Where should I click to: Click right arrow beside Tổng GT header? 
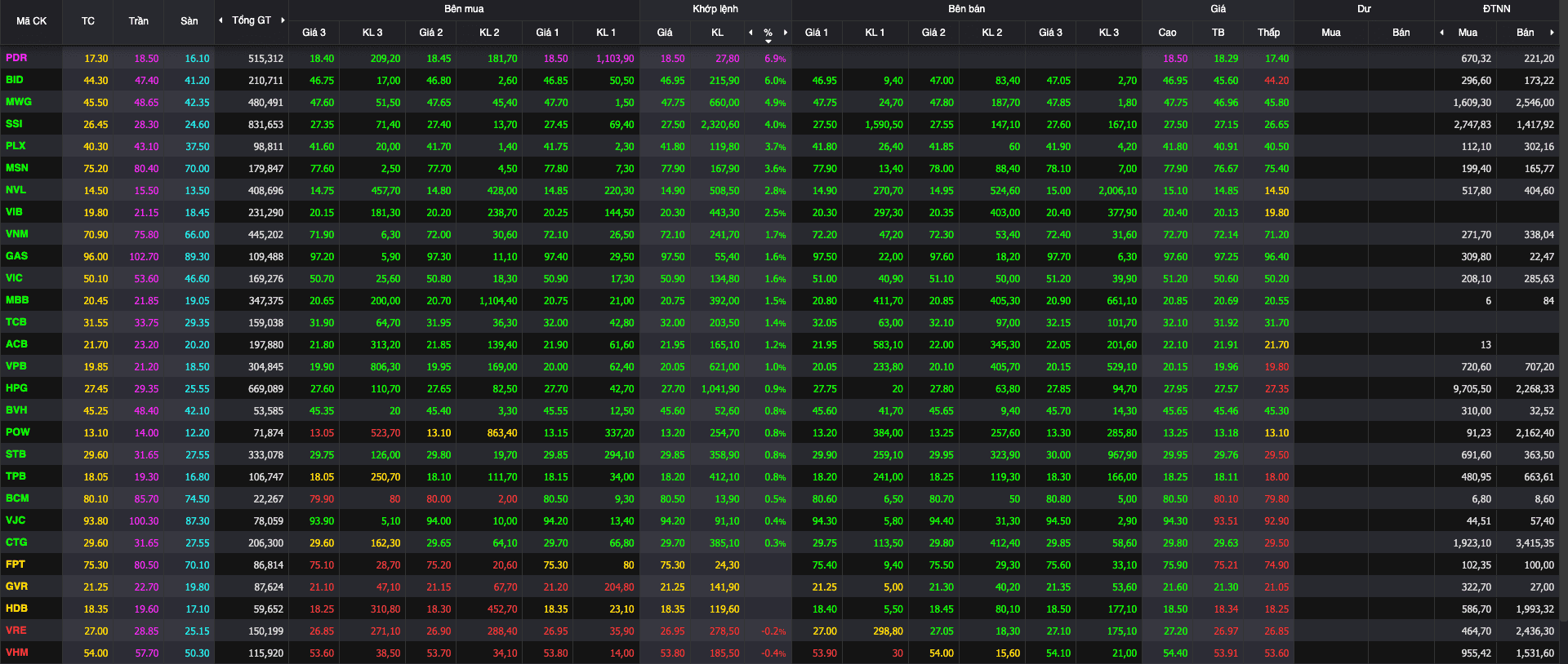pos(283,20)
